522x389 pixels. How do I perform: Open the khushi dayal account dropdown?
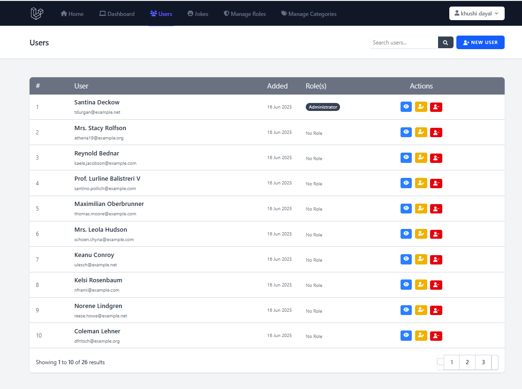click(477, 14)
